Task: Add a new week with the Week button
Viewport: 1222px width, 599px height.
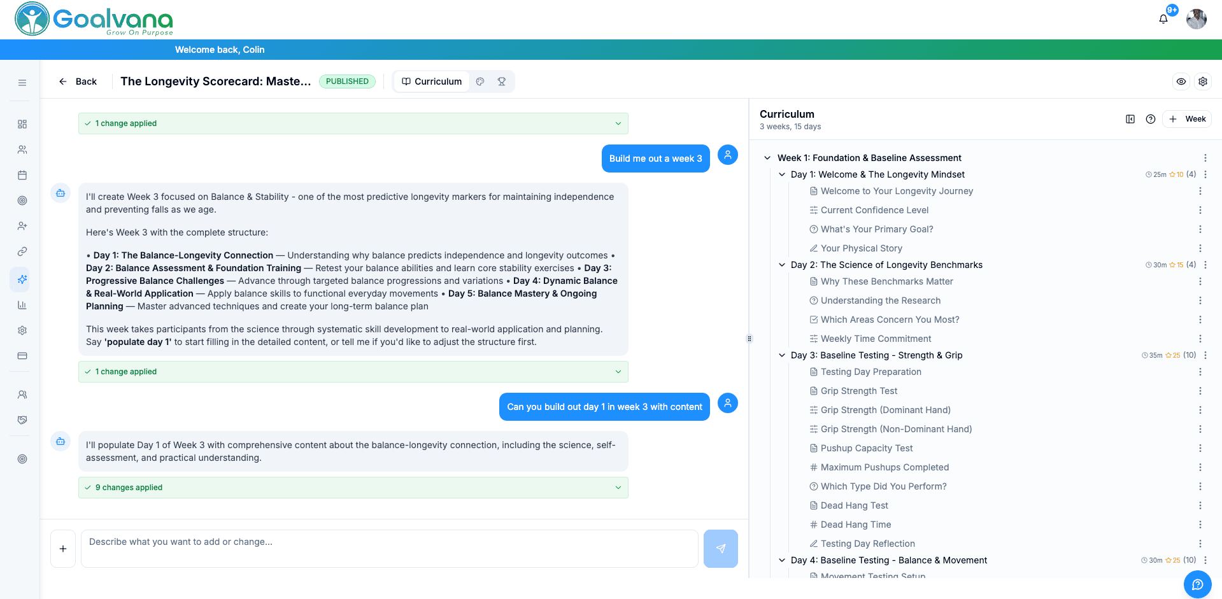Action: pos(1186,119)
